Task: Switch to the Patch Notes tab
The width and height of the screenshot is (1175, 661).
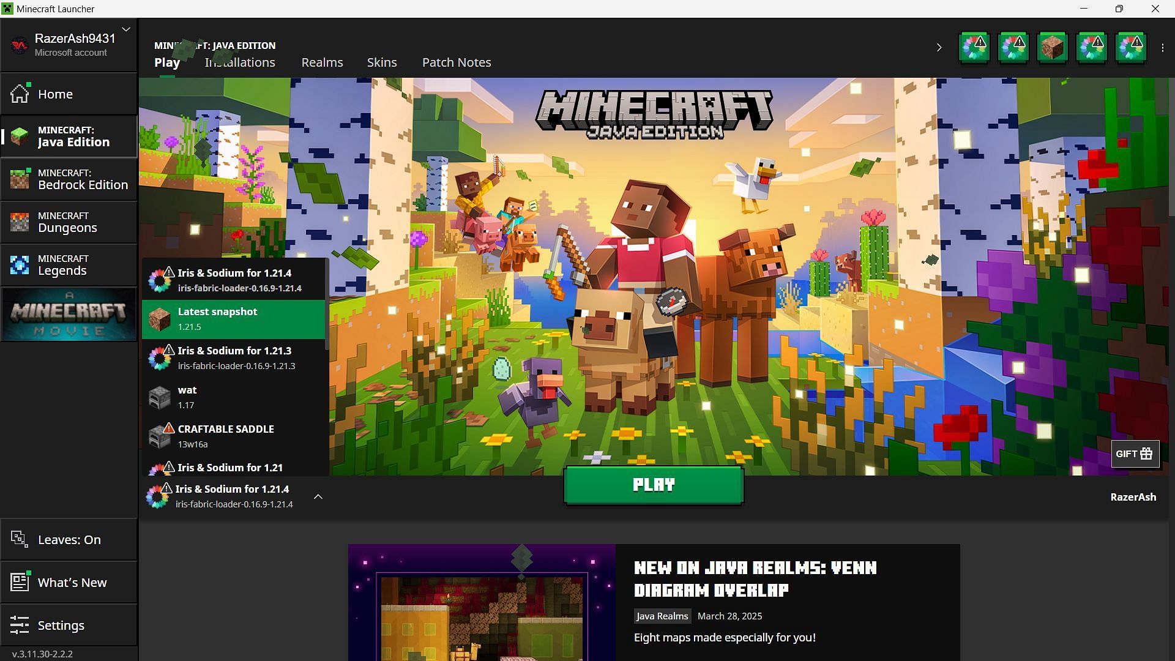Action: point(457,62)
